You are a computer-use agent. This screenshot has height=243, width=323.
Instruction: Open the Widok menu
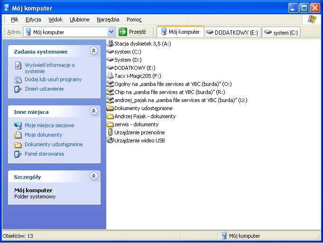[x=55, y=19]
